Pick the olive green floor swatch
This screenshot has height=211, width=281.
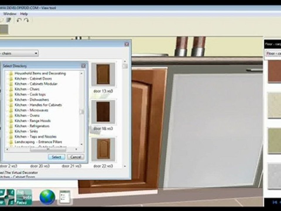click(274, 141)
